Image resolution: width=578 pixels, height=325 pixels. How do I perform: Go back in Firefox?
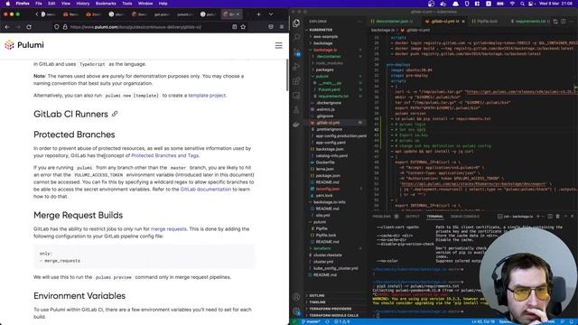tap(7, 27)
